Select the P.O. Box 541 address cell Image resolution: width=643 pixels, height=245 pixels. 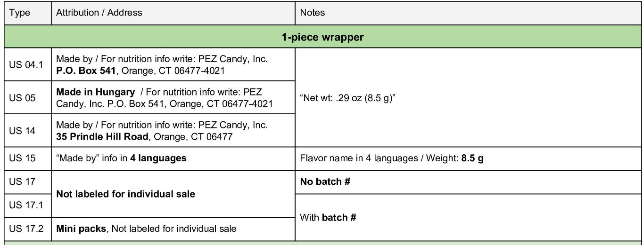point(162,65)
